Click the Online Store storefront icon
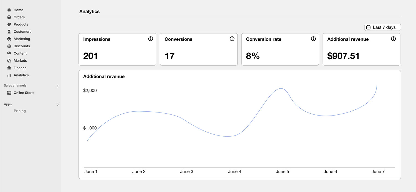Screen dimensions: 416x192 pos(9,93)
